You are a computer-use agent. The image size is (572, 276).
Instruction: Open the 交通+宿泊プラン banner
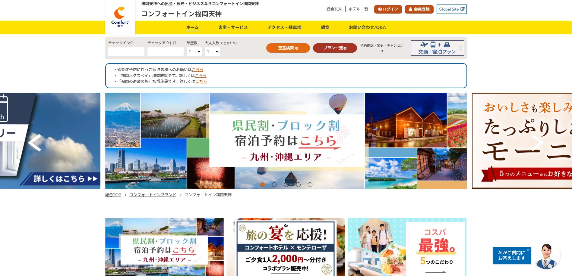pos(437,48)
